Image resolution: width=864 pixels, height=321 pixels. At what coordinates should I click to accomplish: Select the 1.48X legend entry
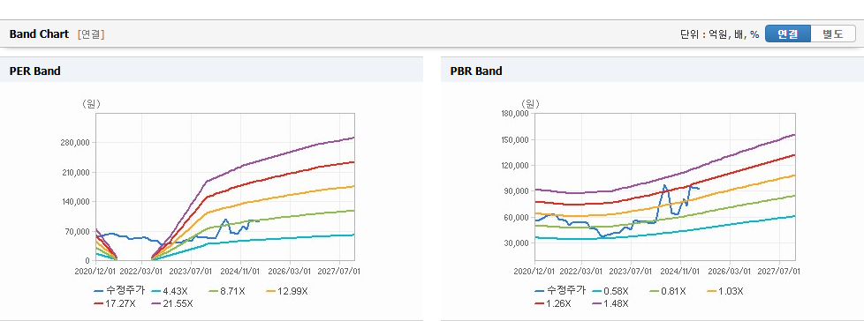tap(610, 303)
